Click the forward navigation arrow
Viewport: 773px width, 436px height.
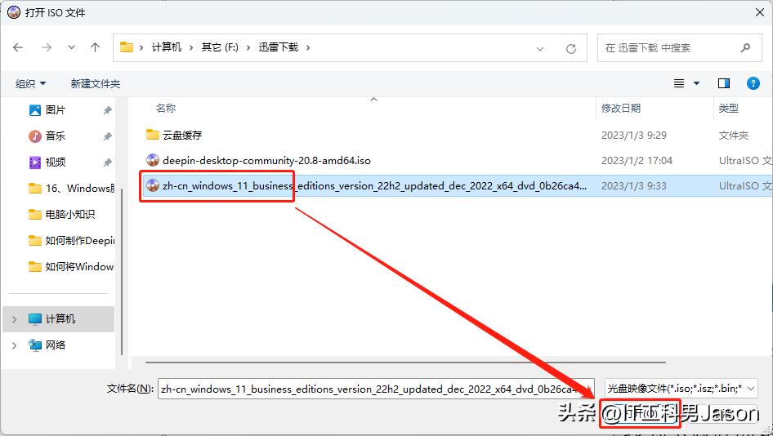(x=47, y=47)
